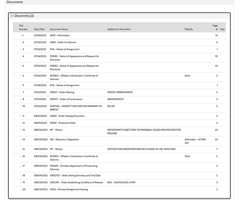This screenshot has height=200, width=252.
Task: Select sub number 3 Notice of Arraignment
Action: click(x=64, y=49)
